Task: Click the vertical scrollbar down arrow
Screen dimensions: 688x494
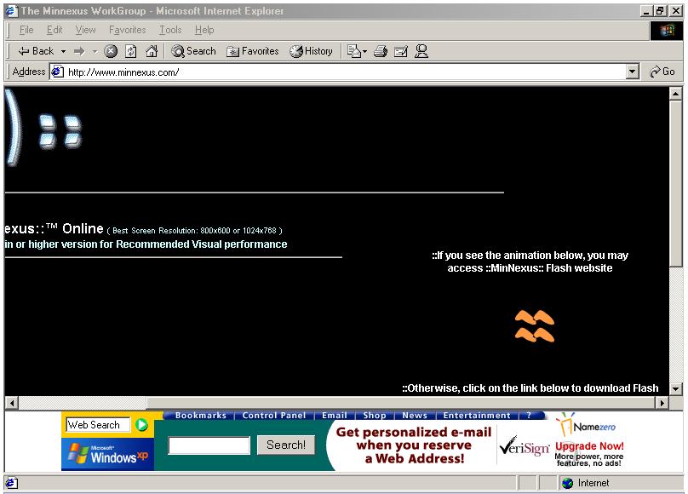Action: coord(675,388)
